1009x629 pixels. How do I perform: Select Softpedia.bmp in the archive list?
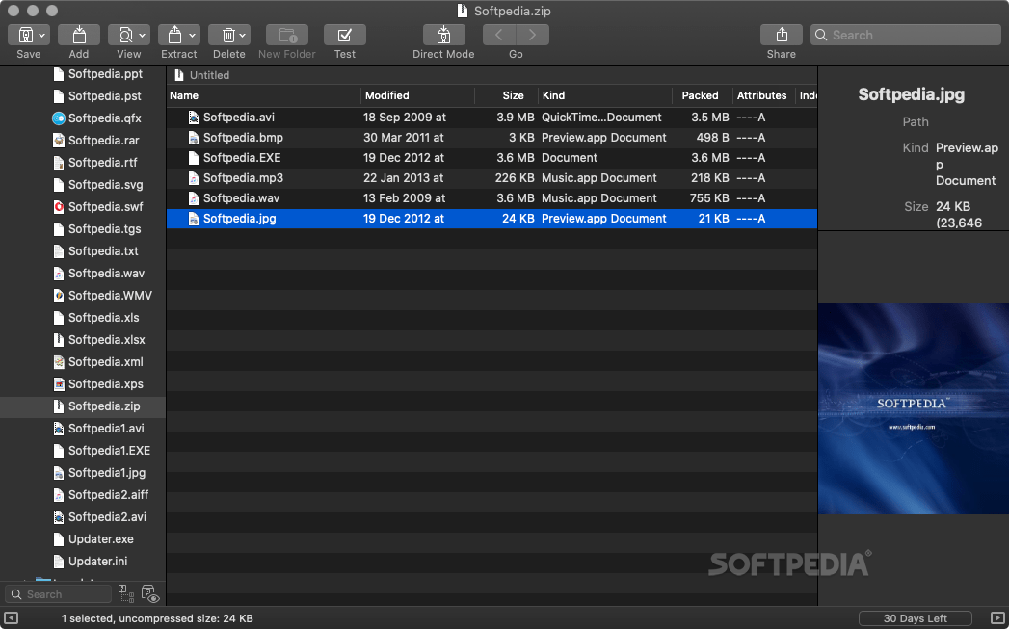point(491,138)
